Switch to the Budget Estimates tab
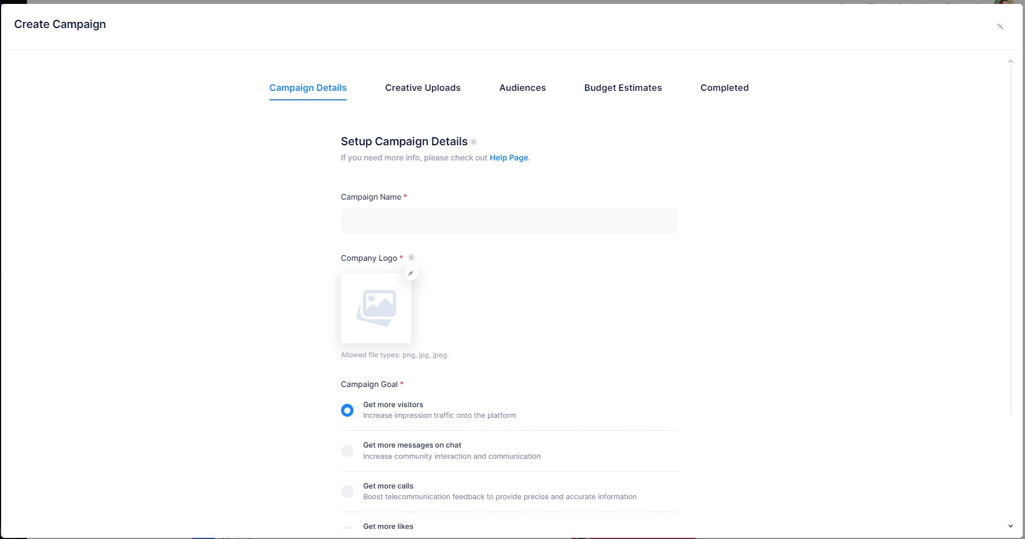Screen dimensions: 1025x539 click(x=623, y=88)
